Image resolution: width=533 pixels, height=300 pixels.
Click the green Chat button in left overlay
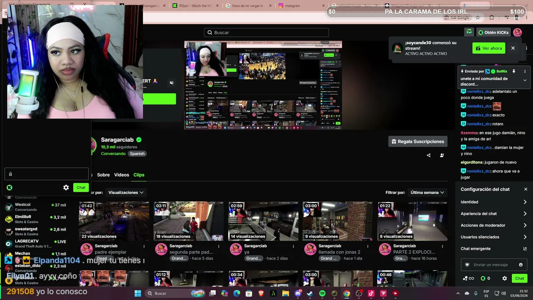point(81,187)
